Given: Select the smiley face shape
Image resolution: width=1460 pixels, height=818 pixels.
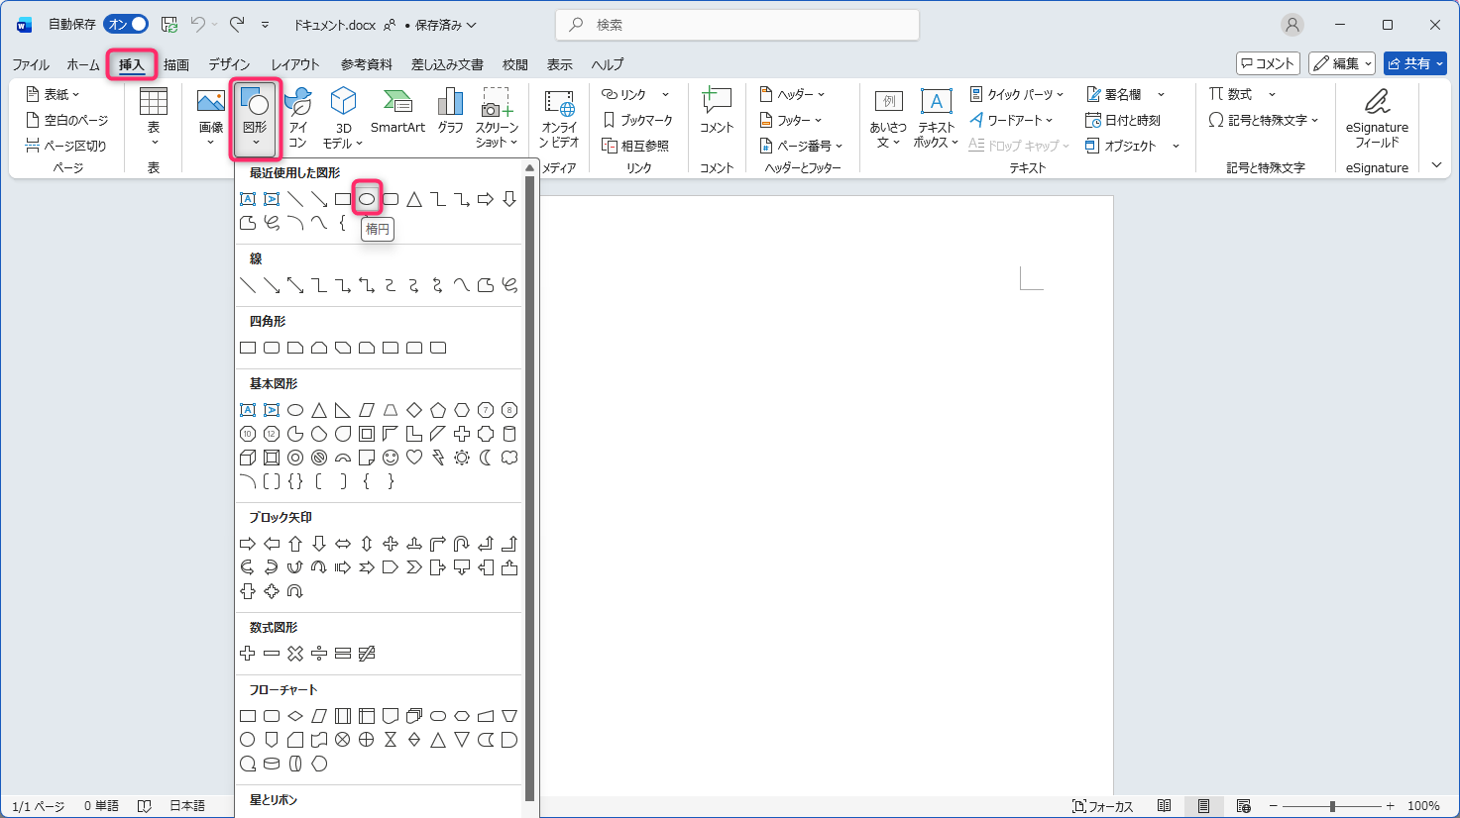Looking at the screenshot, I should 391,458.
